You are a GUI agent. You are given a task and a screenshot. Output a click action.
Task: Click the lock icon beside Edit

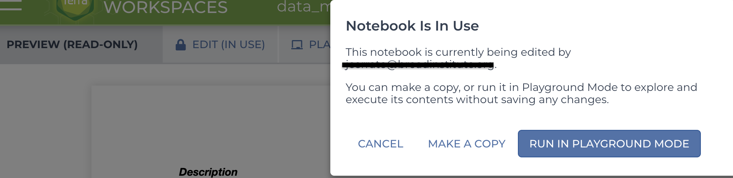[x=181, y=45]
